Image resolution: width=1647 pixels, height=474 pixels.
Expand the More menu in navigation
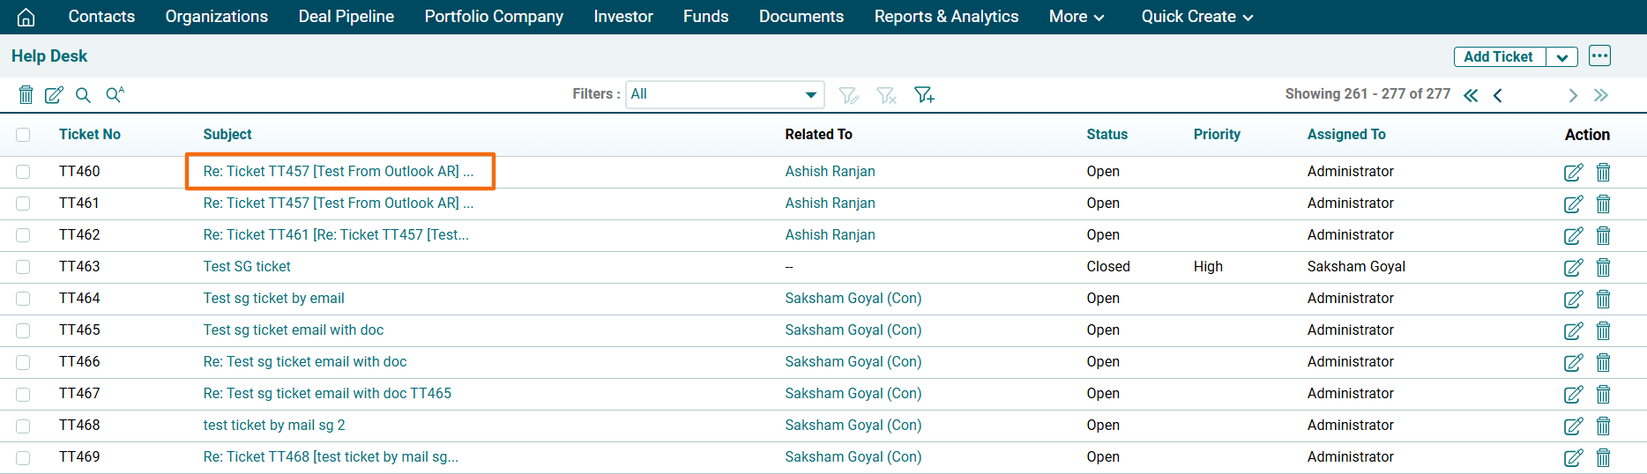[x=1076, y=17]
